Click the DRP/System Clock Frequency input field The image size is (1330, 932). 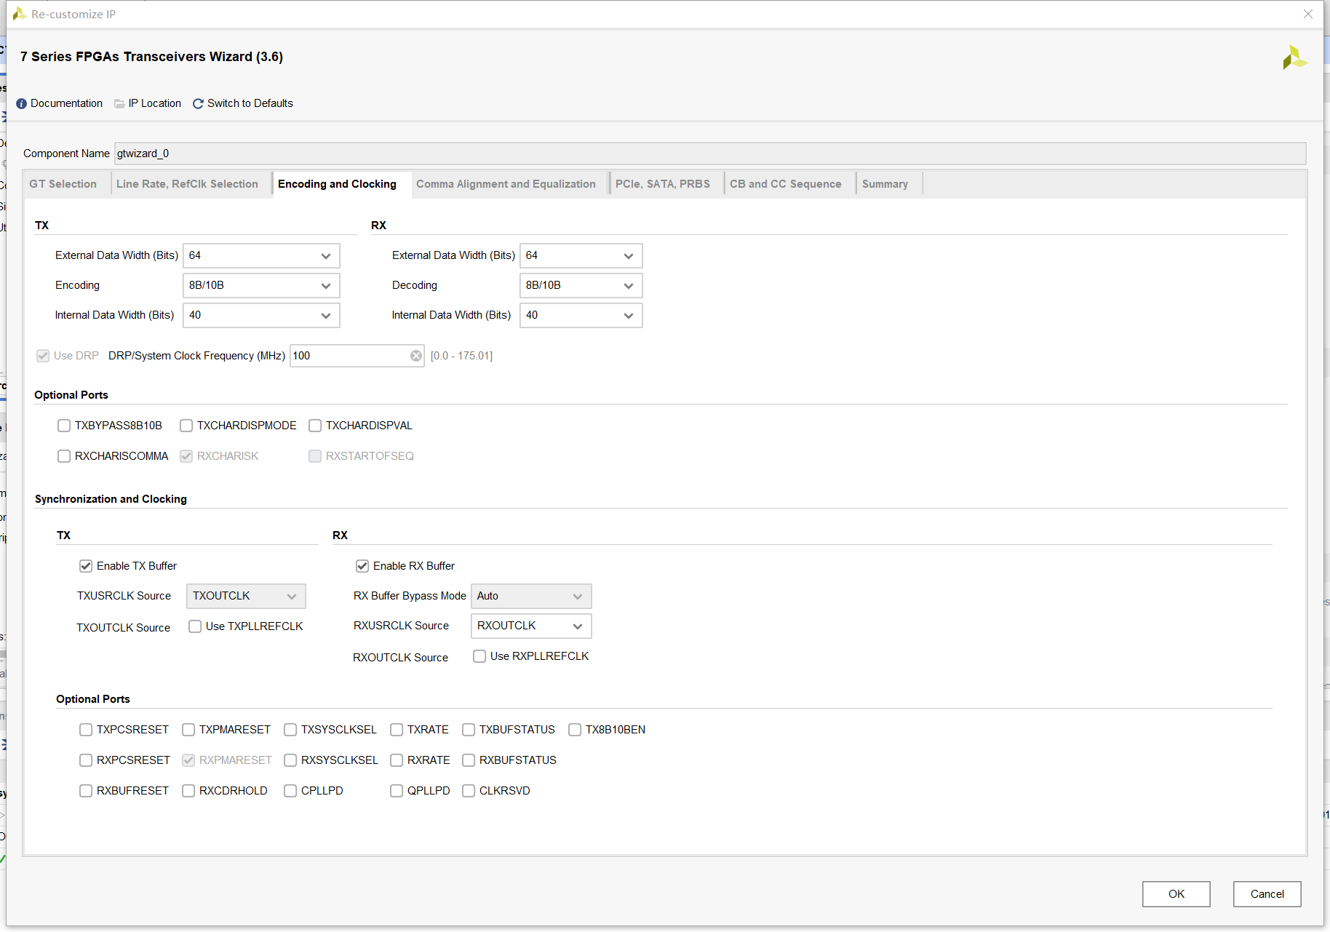351,356
